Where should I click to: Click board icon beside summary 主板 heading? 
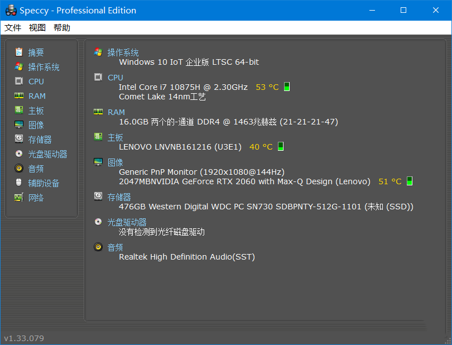click(x=98, y=136)
